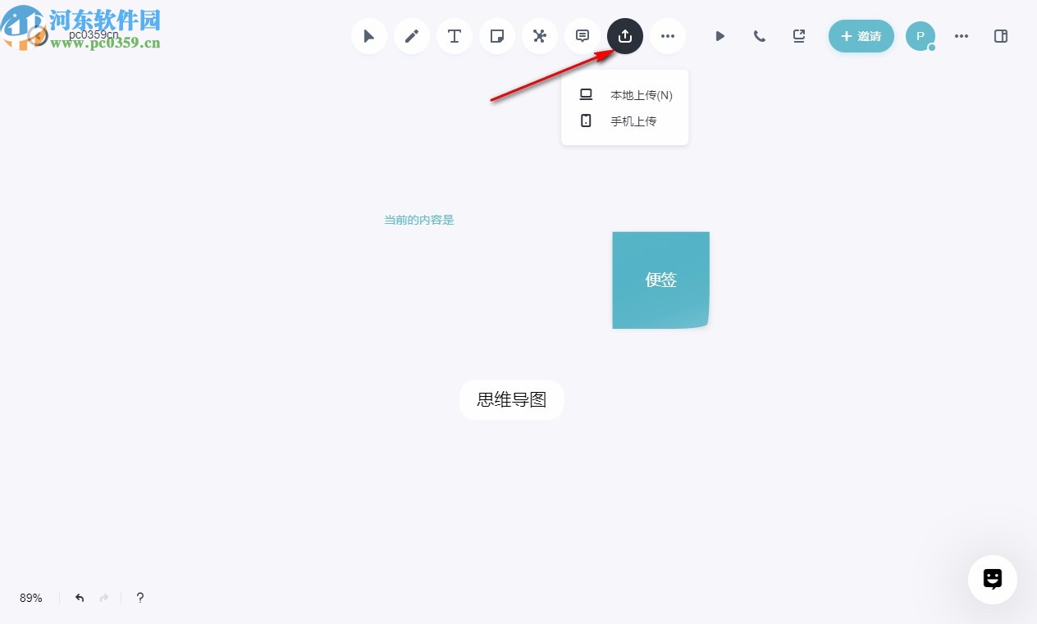This screenshot has width=1037, height=624.
Task: Open the top-right more options menu
Action: pyautogui.click(x=961, y=36)
